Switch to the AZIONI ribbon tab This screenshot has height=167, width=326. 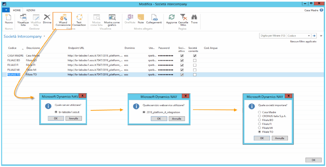[31, 10]
